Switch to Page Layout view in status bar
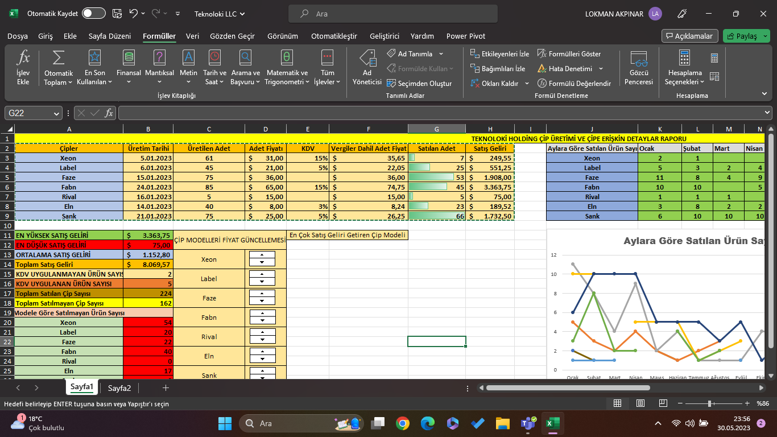This screenshot has width=777, height=437. pos(640,403)
